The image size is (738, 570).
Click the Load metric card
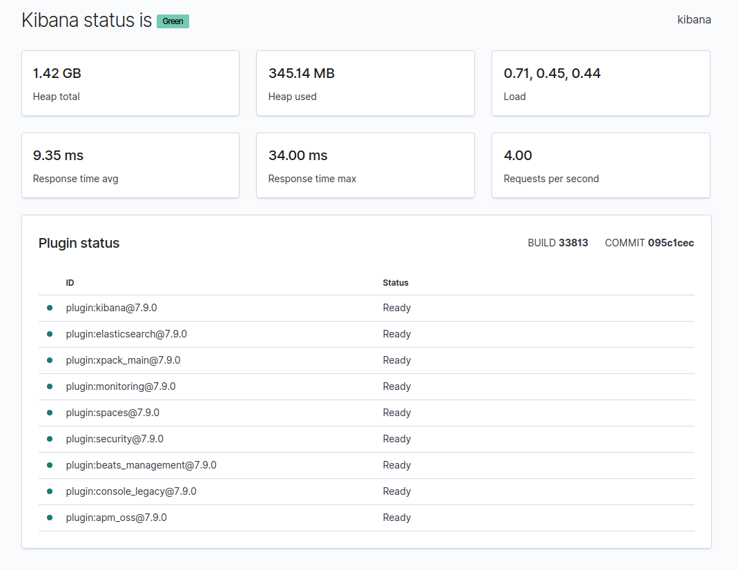point(601,83)
